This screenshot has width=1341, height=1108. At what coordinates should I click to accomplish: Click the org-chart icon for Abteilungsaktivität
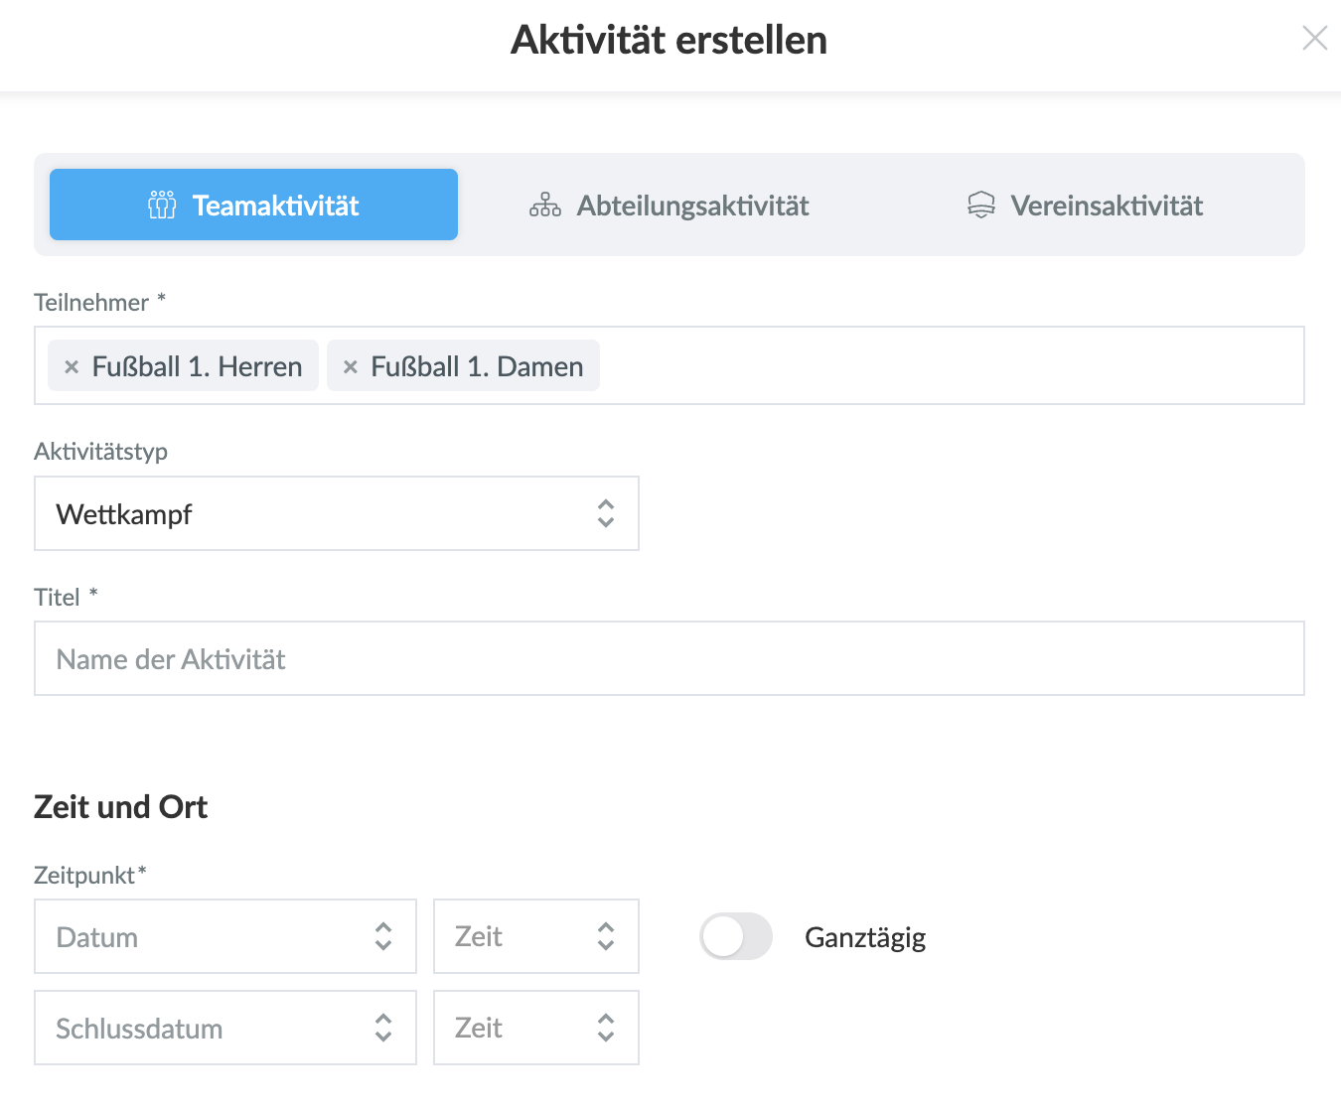click(545, 206)
